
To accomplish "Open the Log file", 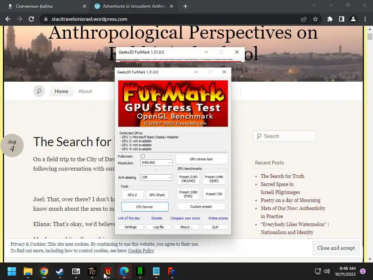I will (x=158, y=227).
